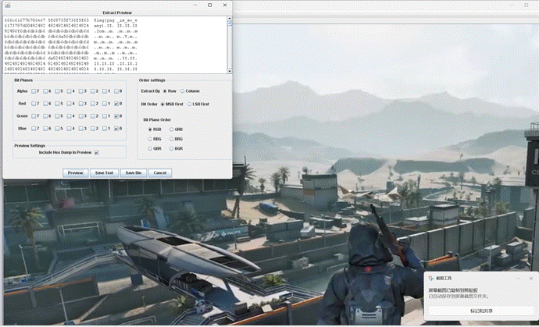Screen dimensions: 539x327
Task: Select Blue bit plane 6 checkbox
Action: tap(45, 129)
